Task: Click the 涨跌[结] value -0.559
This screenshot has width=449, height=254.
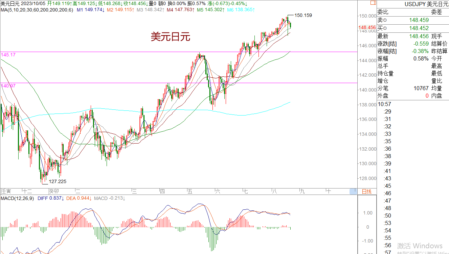Action: 420,44
